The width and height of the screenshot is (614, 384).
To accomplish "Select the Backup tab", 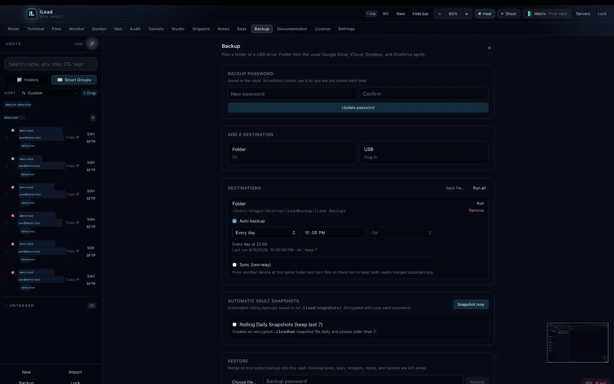I will click(262, 29).
